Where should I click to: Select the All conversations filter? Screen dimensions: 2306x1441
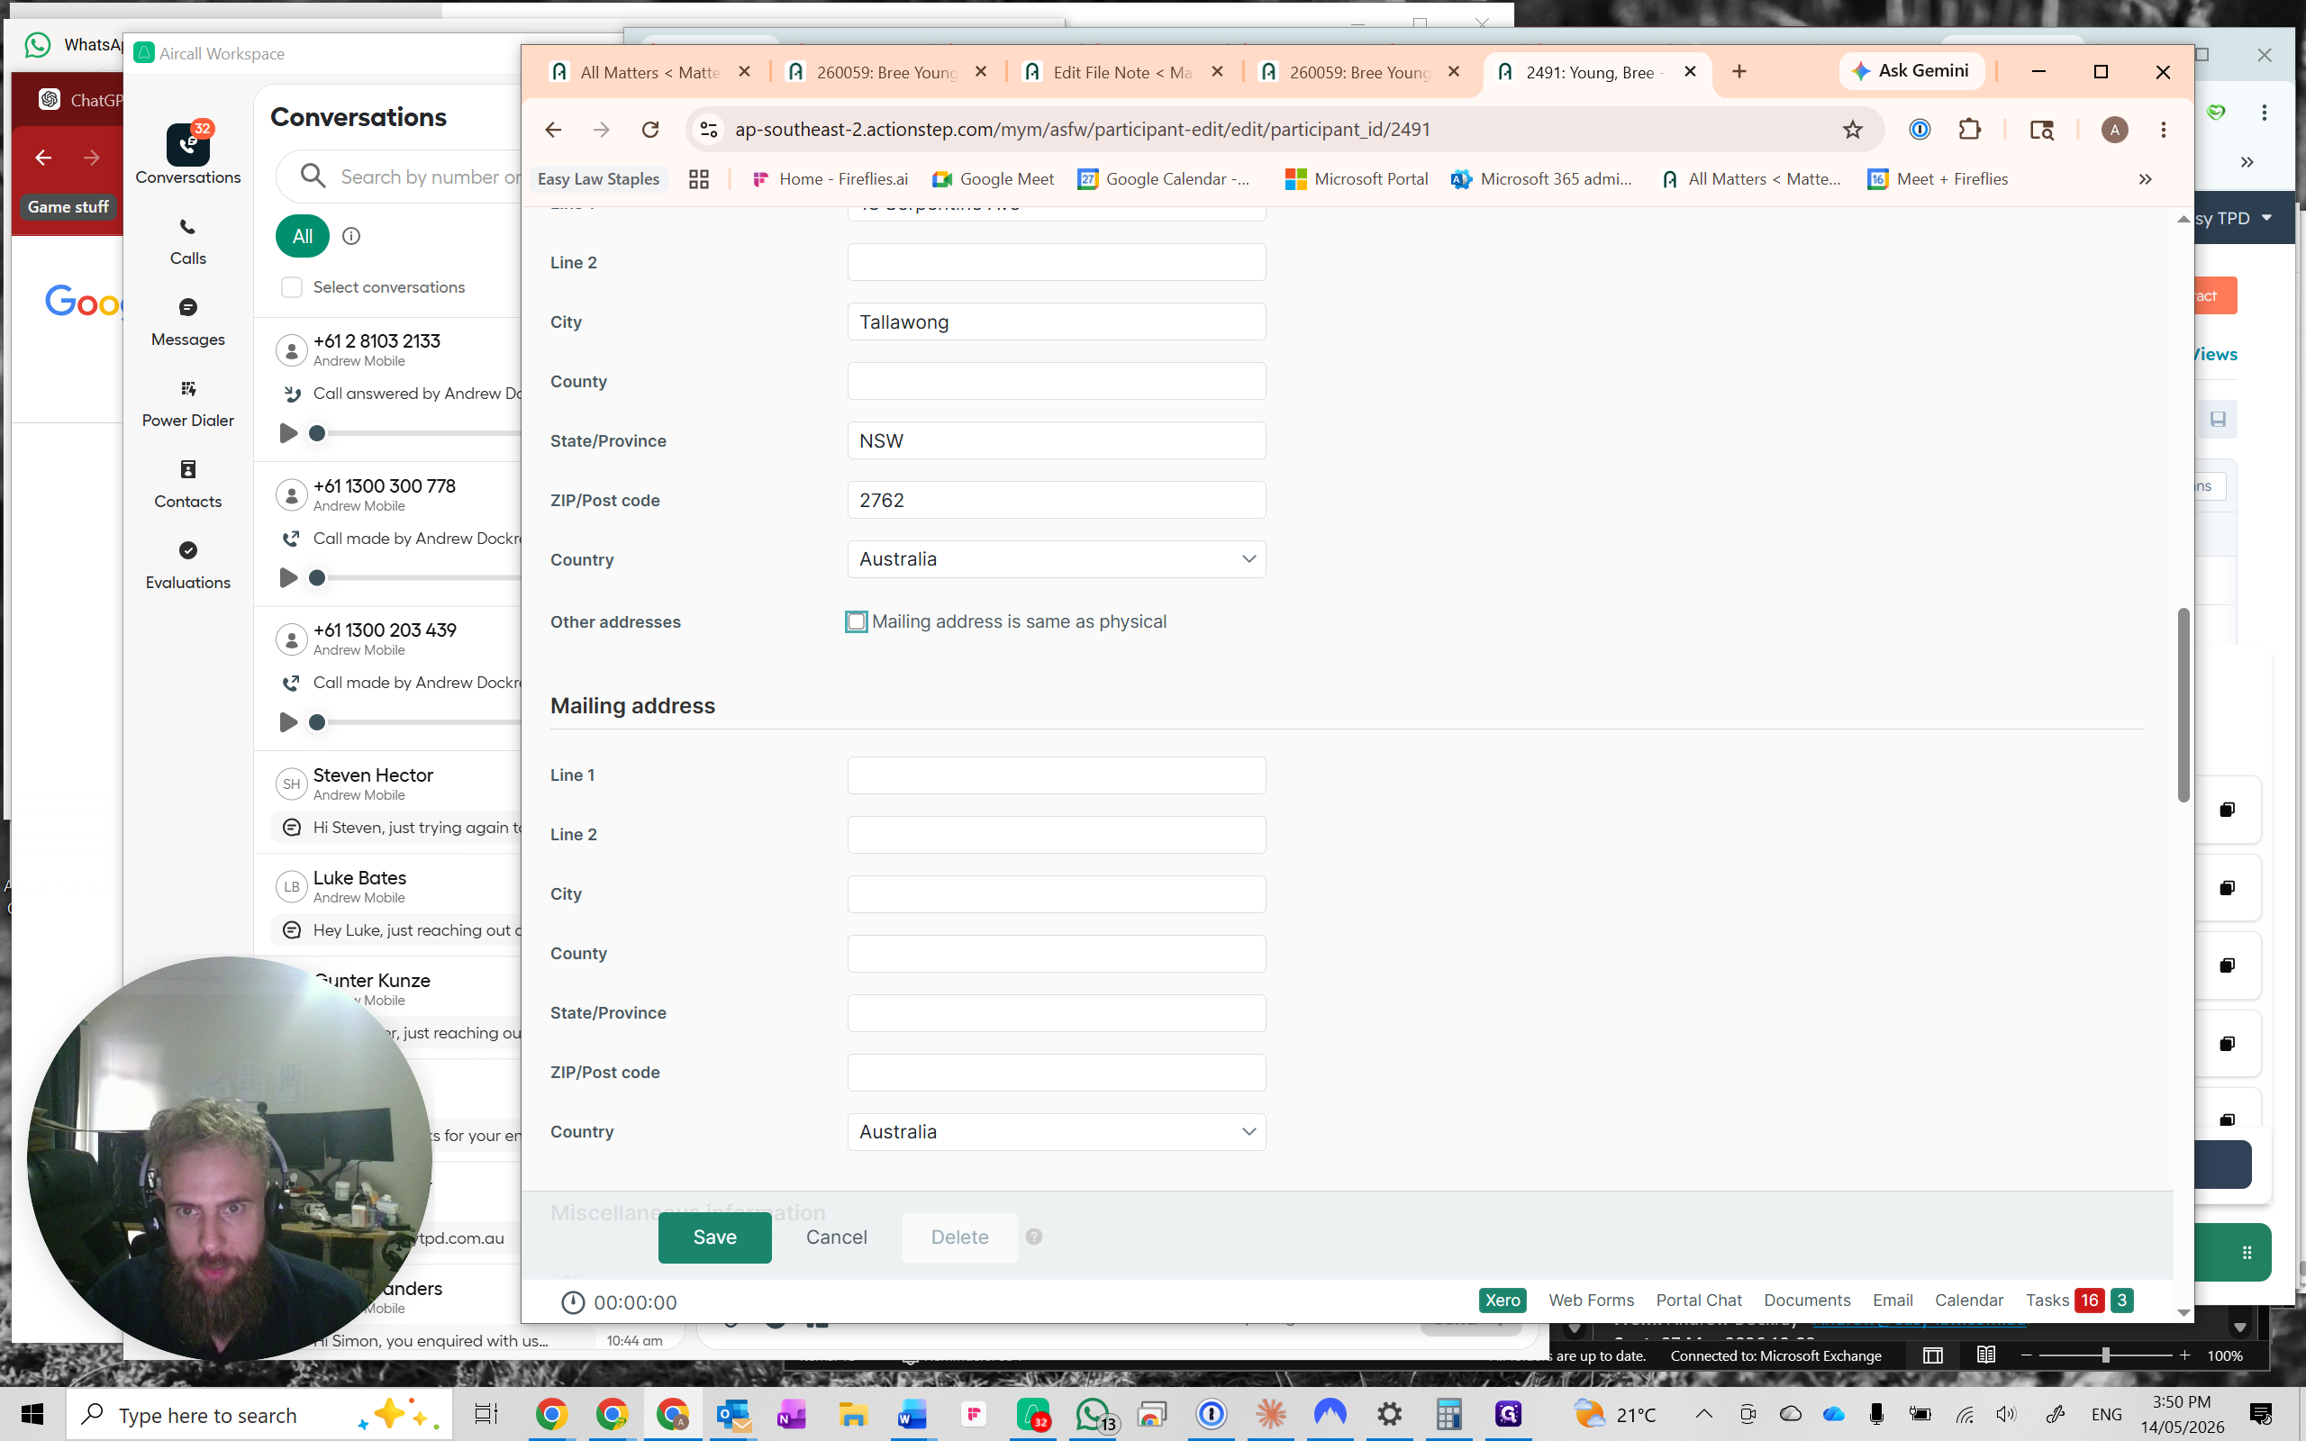(x=302, y=236)
